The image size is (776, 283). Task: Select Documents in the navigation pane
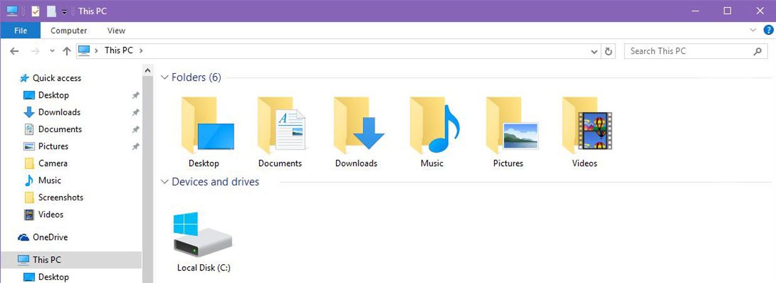(x=60, y=129)
